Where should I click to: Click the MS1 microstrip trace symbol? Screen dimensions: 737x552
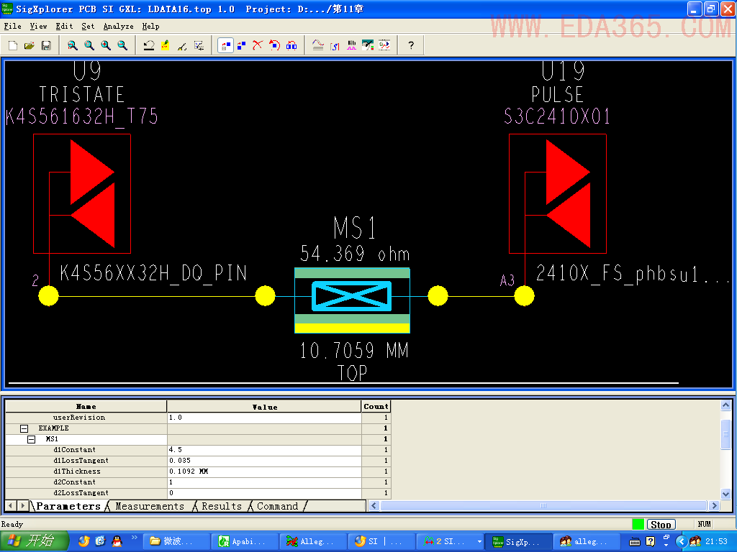click(352, 296)
